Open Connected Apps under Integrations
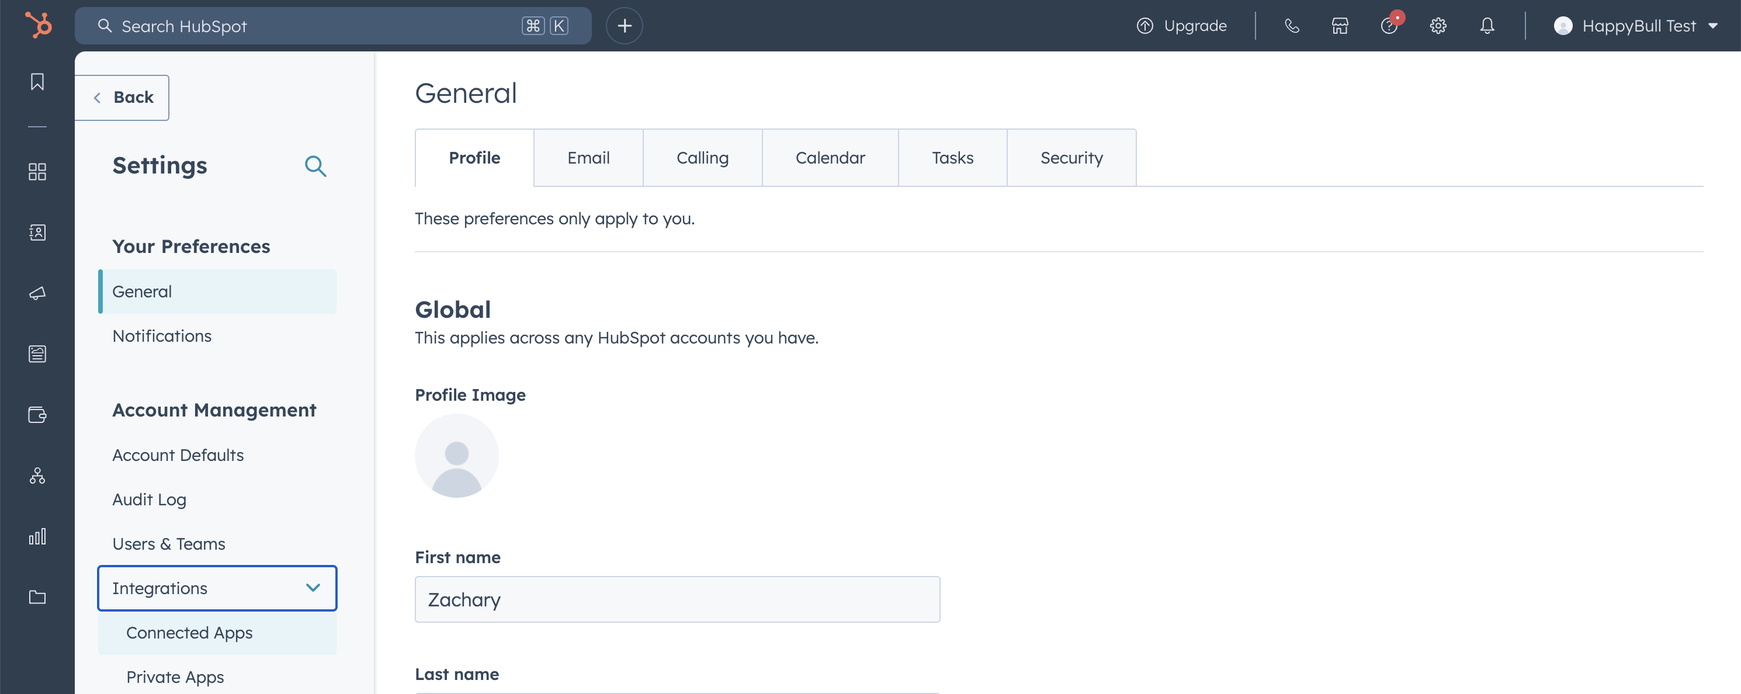 click(217, 633)
